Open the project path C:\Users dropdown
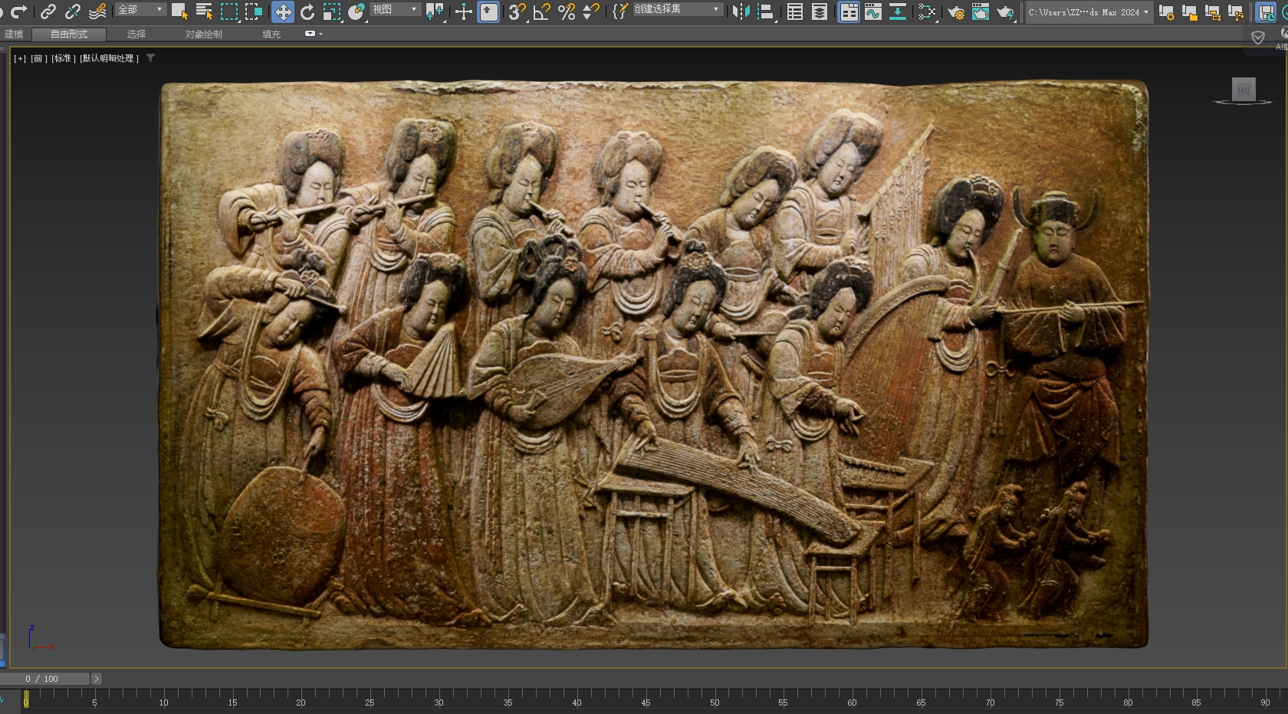The image size is (1288, 714). [1089, 12]
